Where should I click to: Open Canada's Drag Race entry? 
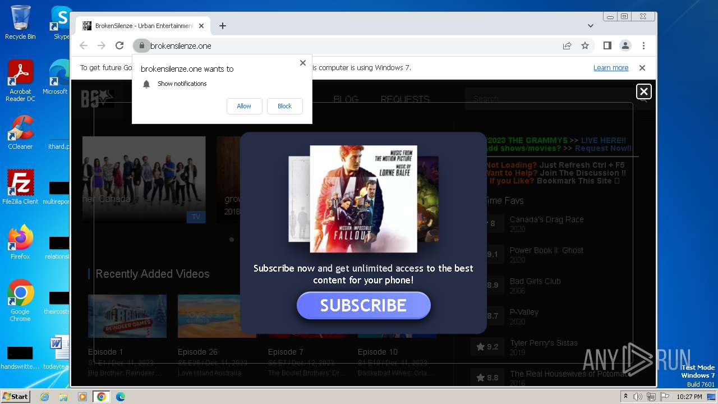(x=546, y=219)
